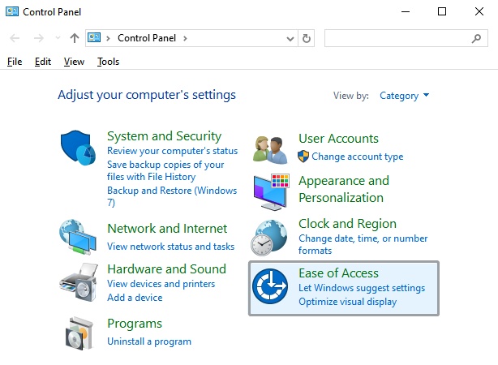
Task: Click Let Windows suggest settings
Action: click(362, 288)
